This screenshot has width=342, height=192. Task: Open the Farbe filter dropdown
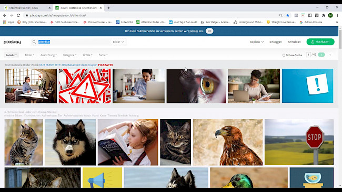[103, 55]
